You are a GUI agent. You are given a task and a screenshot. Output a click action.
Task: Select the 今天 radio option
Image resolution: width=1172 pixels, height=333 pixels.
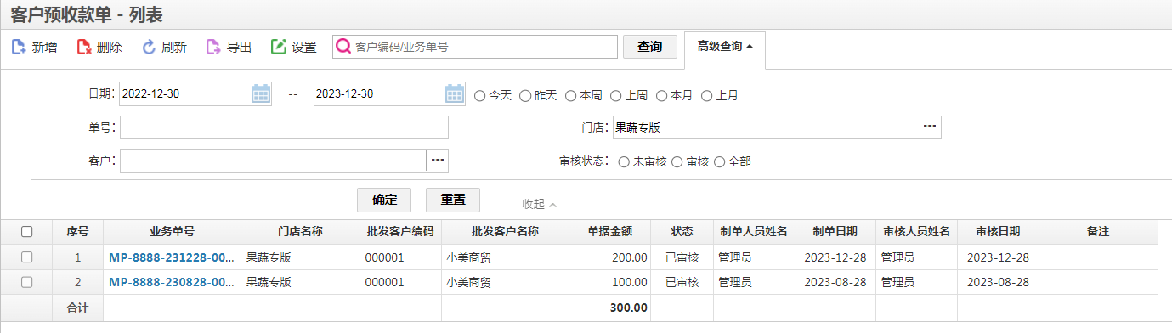coord(479,95)
